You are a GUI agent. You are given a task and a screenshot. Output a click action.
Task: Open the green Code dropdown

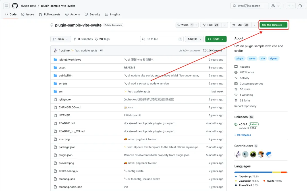coord(216,39)
